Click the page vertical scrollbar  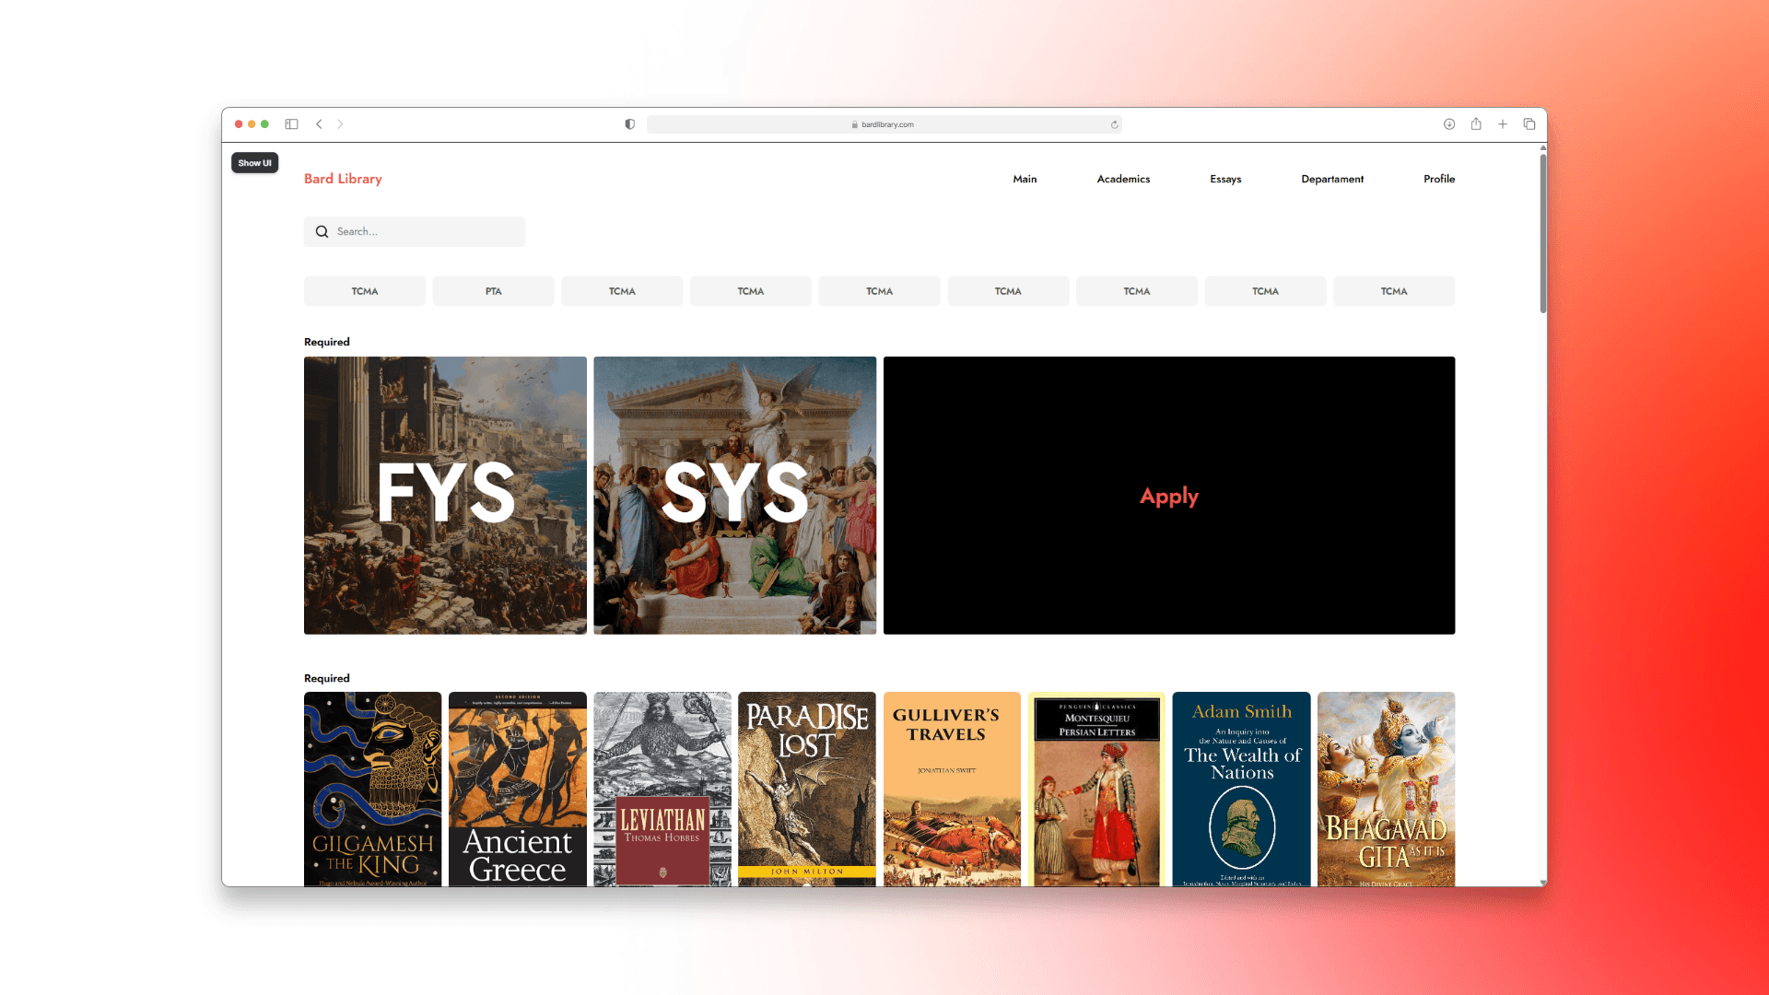[x=1543, y=234]
